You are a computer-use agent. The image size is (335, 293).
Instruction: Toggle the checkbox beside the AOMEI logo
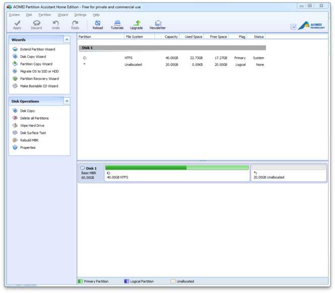pyautogui.click(x=294, y=27)
